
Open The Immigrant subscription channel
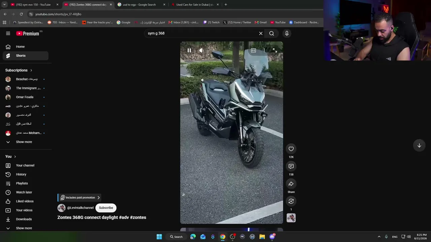click(26, 88)
